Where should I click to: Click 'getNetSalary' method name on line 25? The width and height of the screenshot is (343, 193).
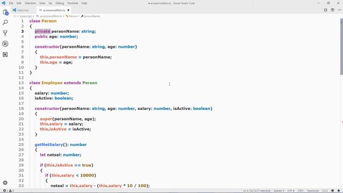click(x=49, y=145)
